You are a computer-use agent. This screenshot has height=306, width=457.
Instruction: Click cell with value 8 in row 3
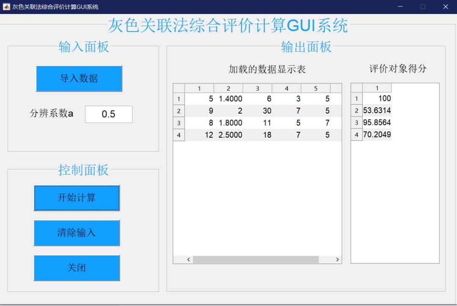coord(199,123)
